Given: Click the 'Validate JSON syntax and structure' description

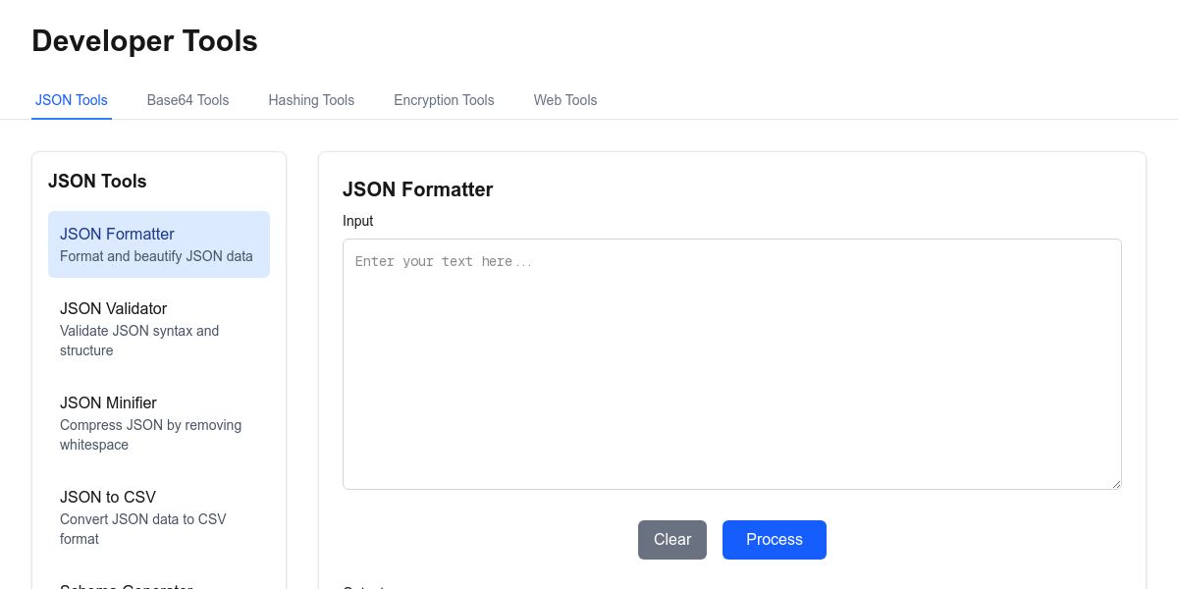Looking at the screenshot, I should point(139,341).
